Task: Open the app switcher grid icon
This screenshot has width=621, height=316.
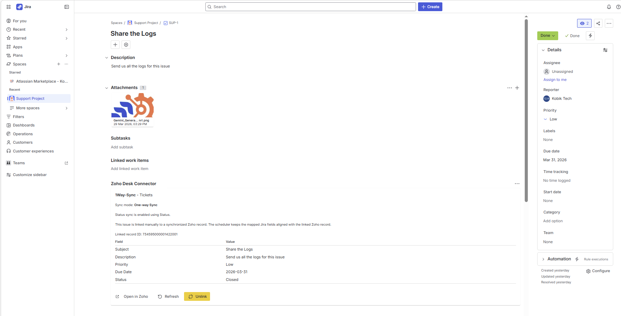Action: click(x=8, y=7)
